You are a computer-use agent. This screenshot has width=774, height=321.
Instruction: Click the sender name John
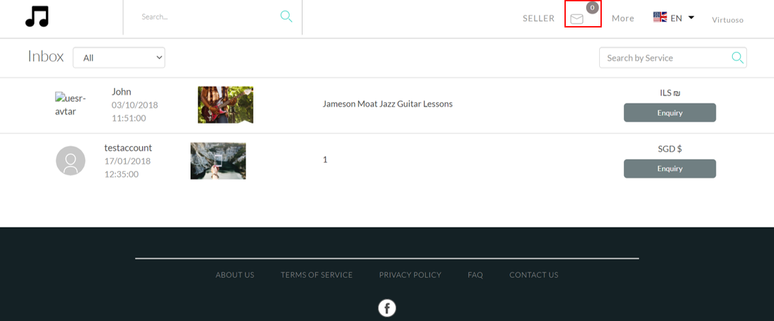tap(121, 92)
